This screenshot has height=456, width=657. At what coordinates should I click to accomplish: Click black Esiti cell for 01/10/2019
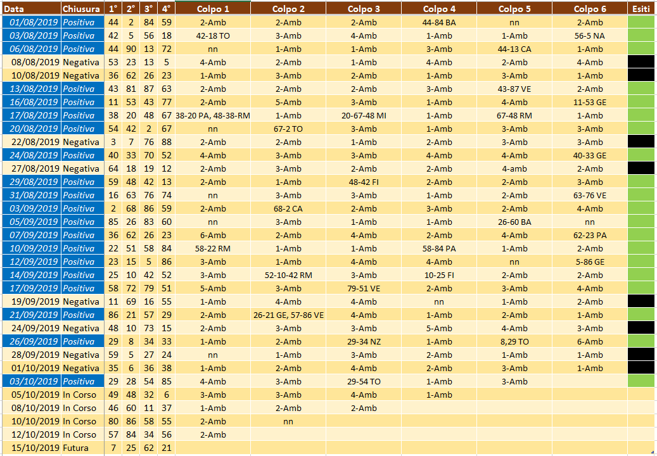642,368
